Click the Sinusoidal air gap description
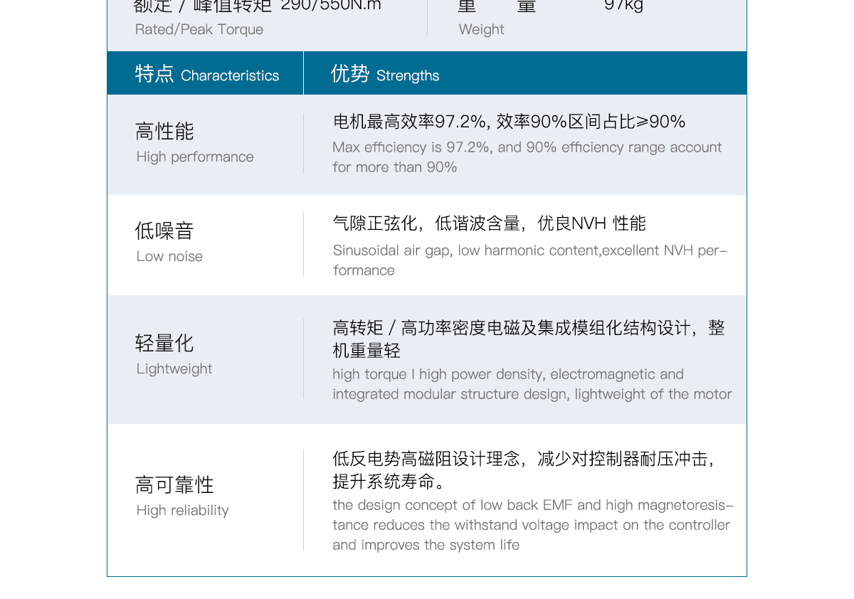This screenshot has height=599, width=854. 529,260
